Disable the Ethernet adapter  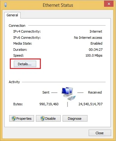(x=48, y=119)
